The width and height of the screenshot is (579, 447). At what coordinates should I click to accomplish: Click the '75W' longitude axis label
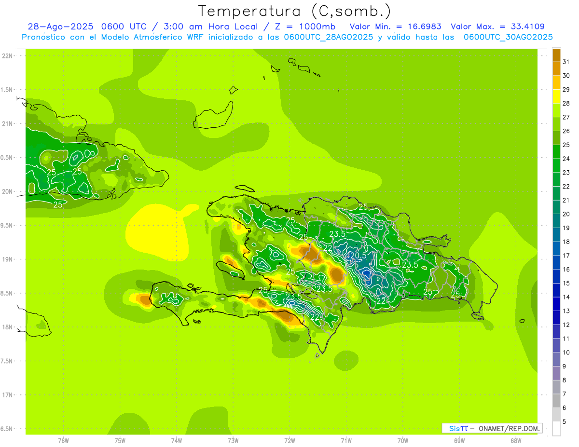[120, 441]
